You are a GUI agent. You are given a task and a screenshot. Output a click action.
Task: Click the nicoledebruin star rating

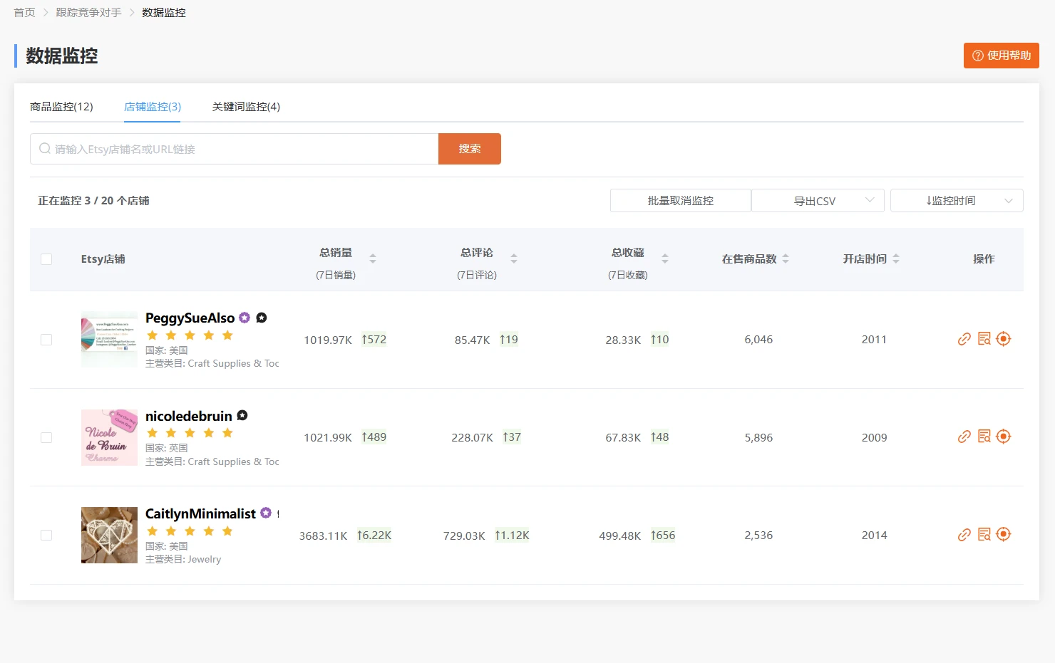189,432
